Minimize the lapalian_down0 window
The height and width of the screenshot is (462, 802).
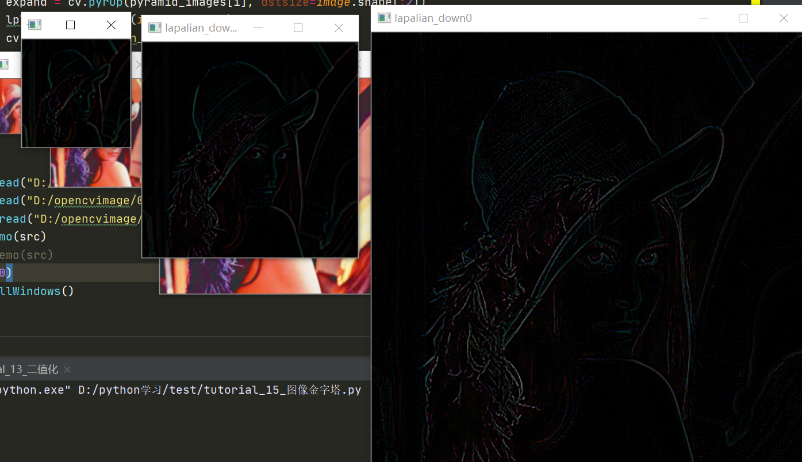703,18
